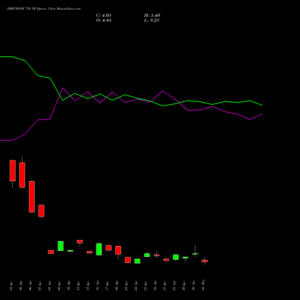Click the red candlestick for 07 Apr
This screenshot has height=300, width=300.
click(x=41, y=211)
